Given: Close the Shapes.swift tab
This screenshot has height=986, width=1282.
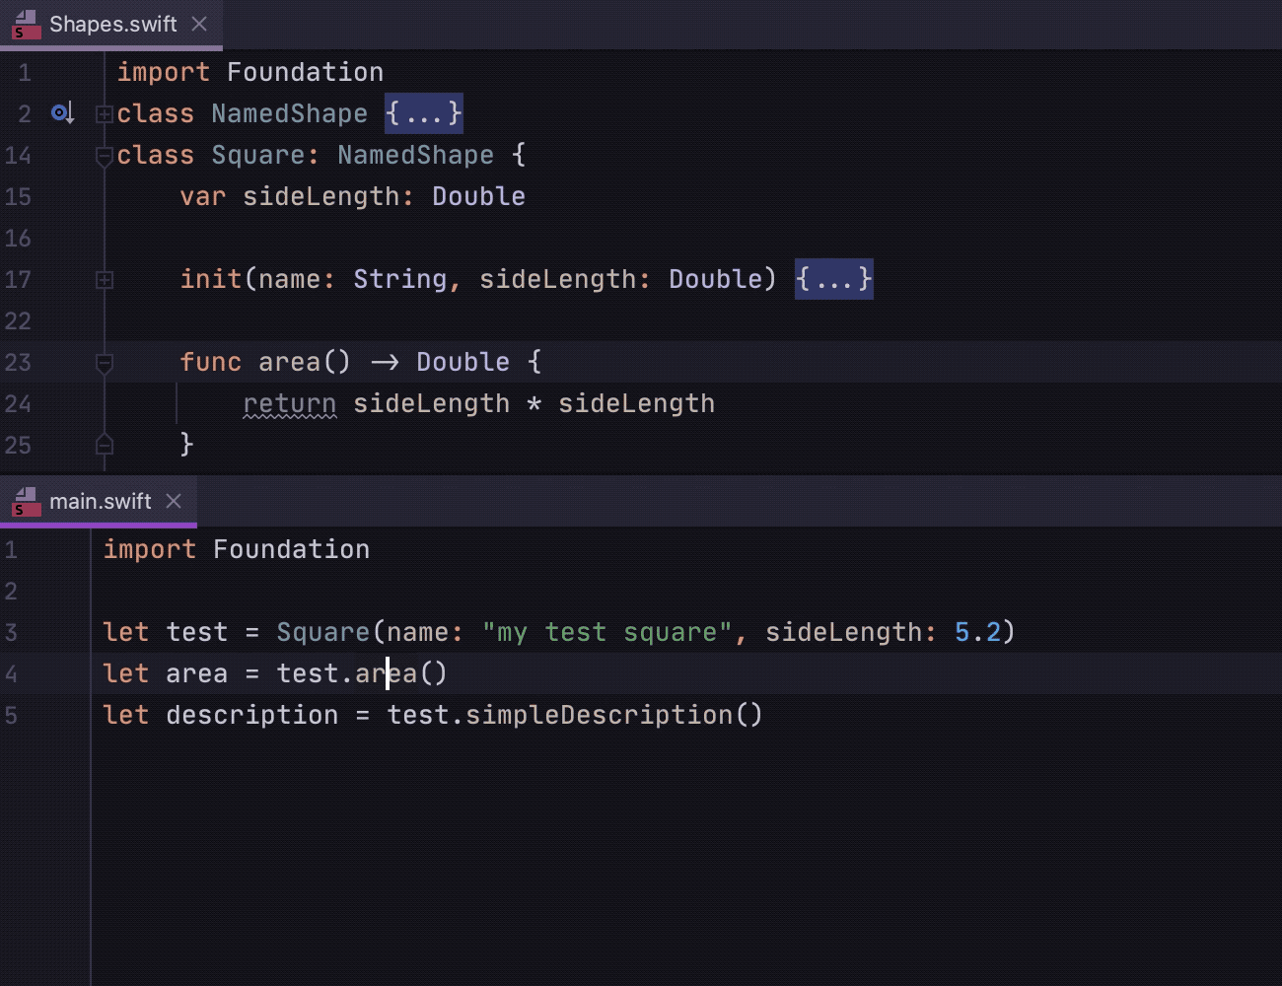Looking at the screenshot, I should pyautogui.click(x=199, y=24).
